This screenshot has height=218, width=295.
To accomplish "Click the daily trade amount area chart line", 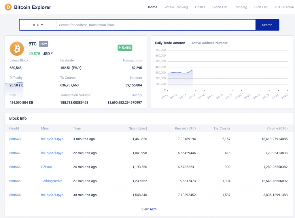I will coord(180,72).
